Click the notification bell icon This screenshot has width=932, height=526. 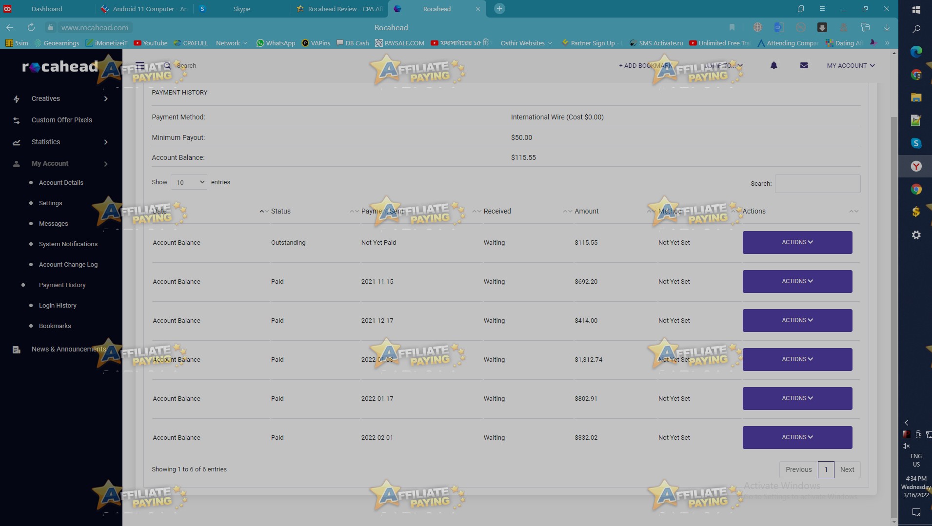(x=773, y=65)
